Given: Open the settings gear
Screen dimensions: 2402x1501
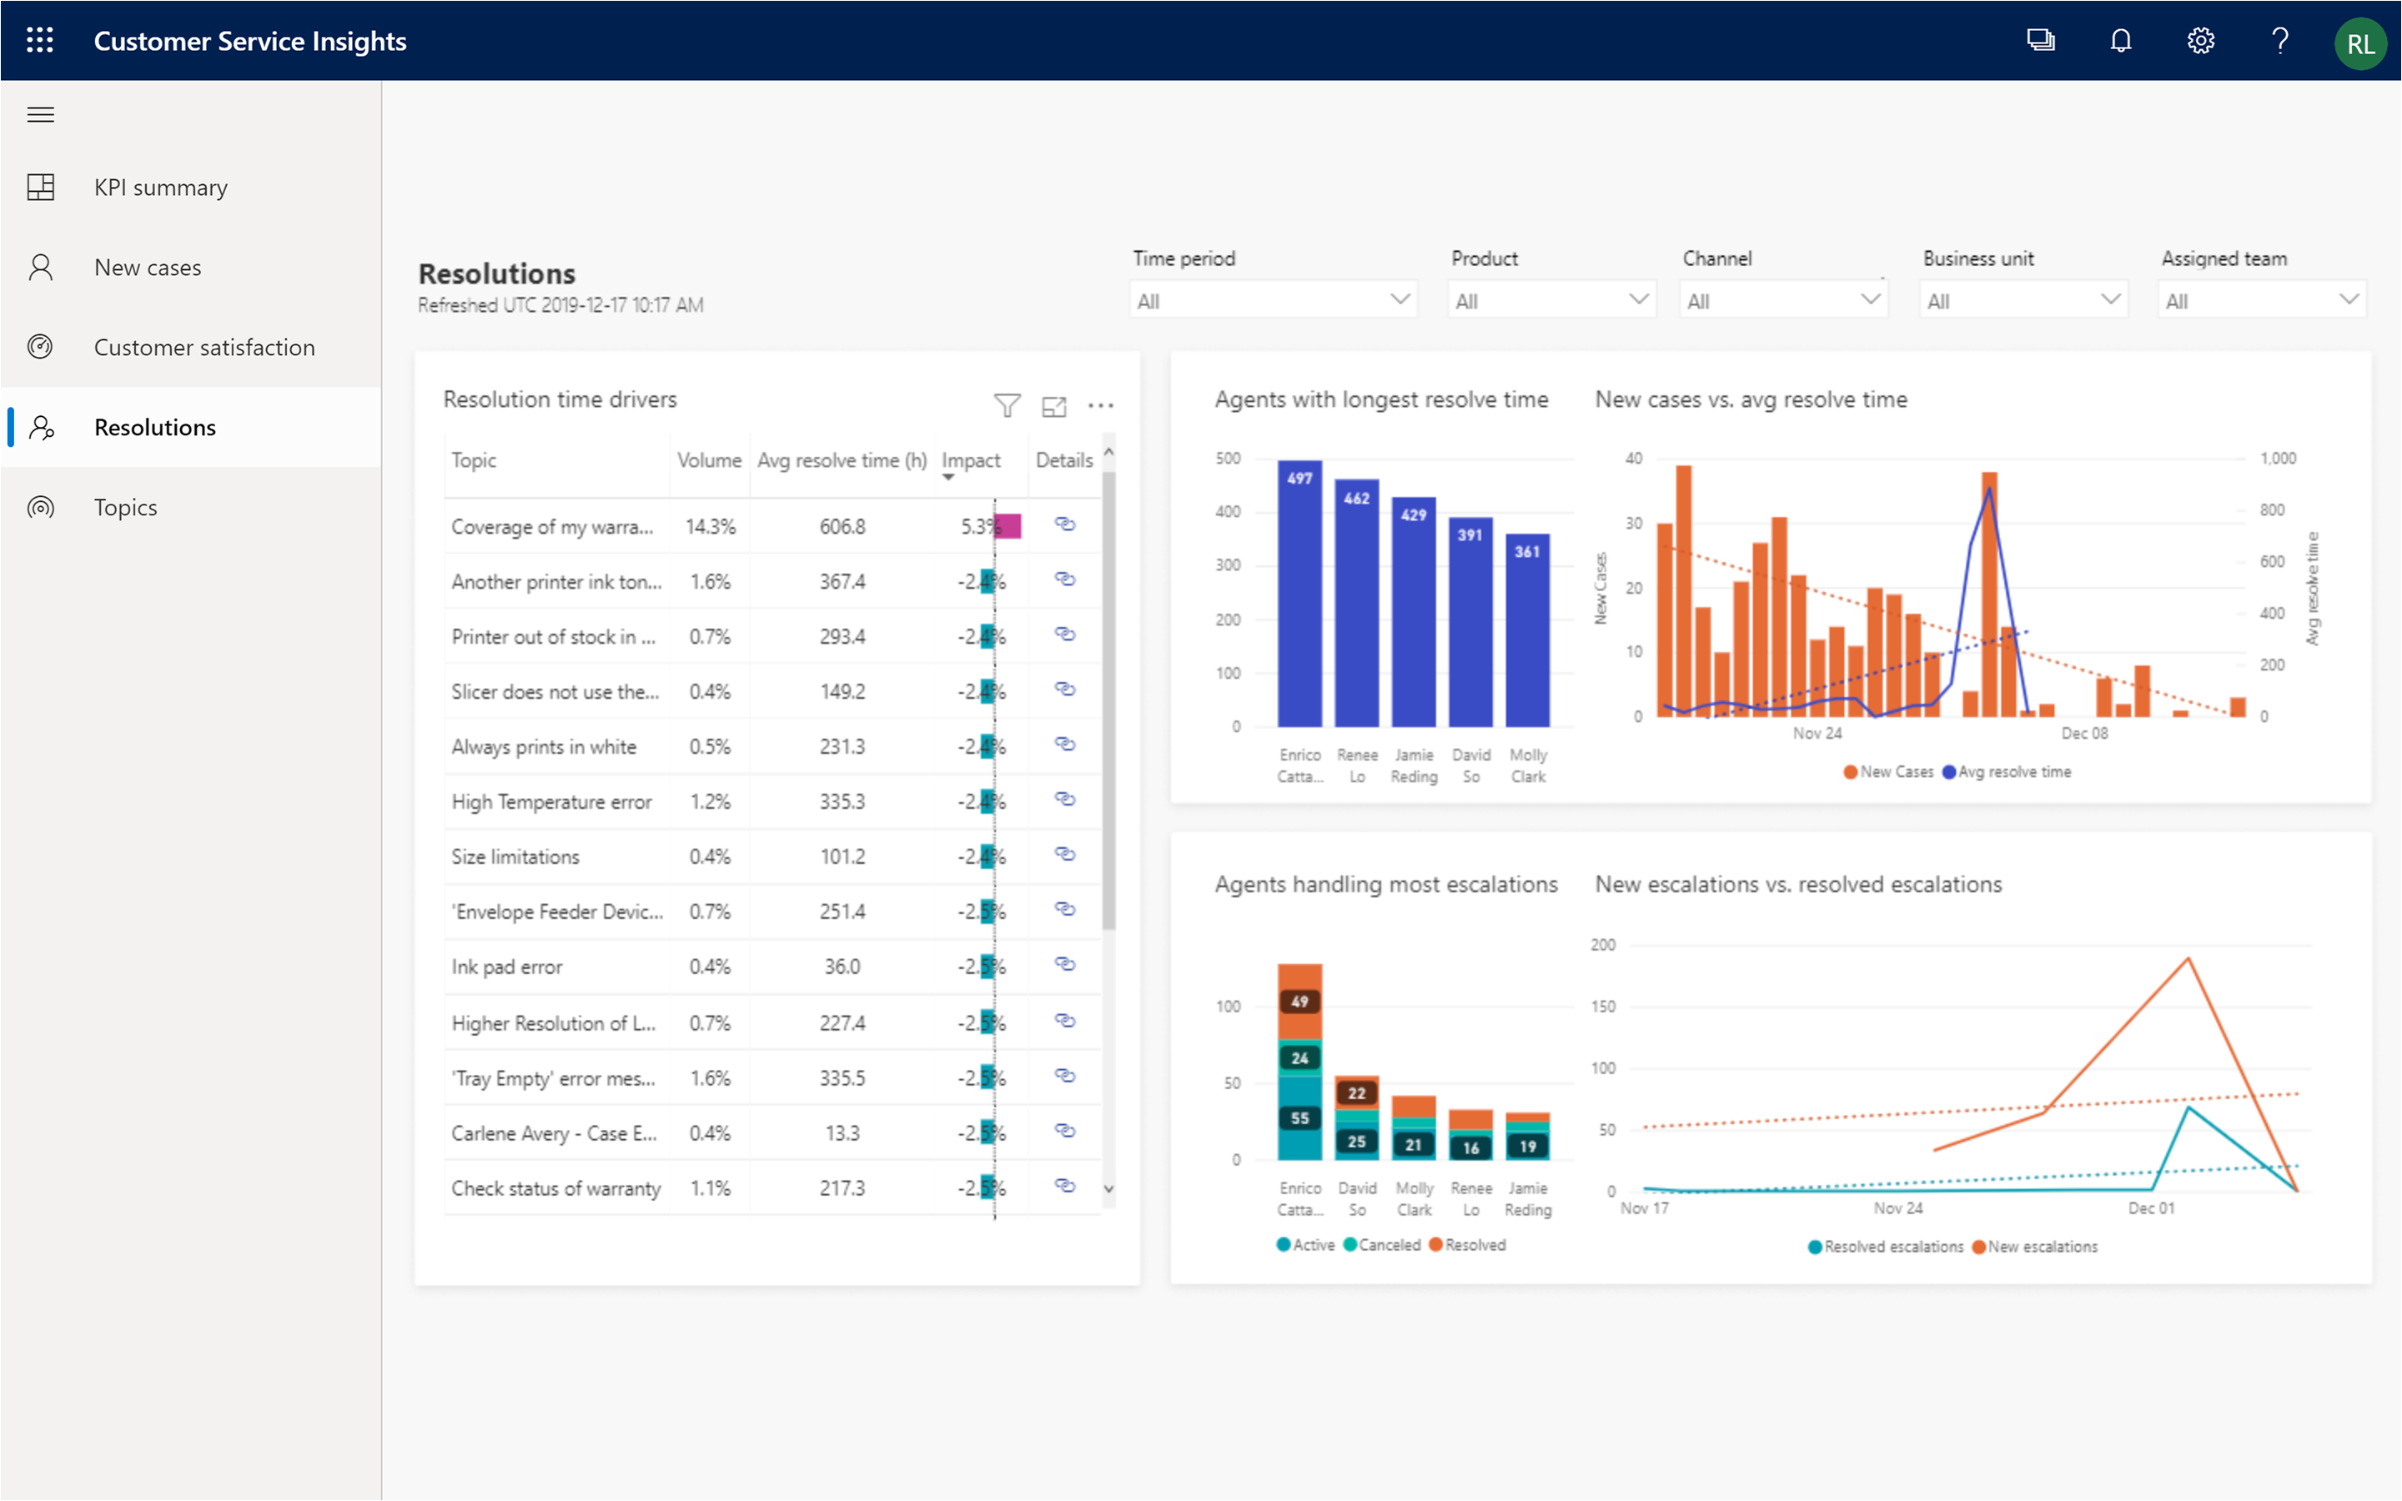Looking at the screenshot, I should point(2200,41).
